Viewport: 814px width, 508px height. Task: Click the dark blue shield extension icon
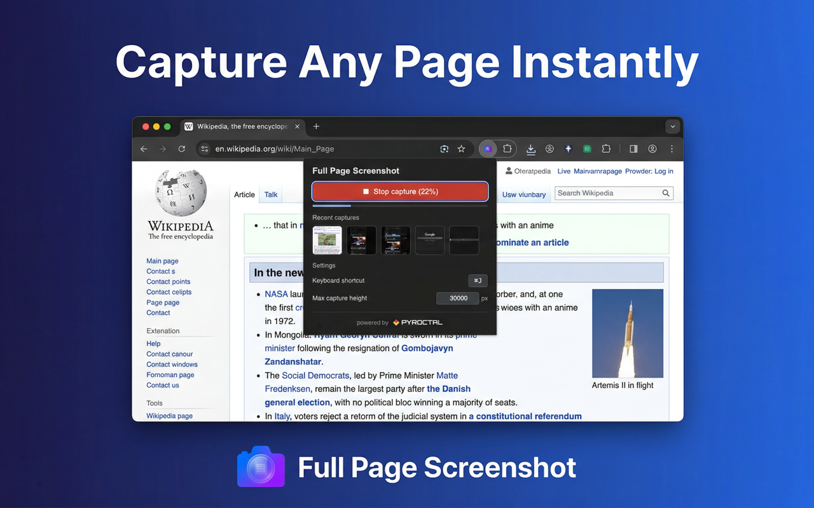(x=569, y=149)
